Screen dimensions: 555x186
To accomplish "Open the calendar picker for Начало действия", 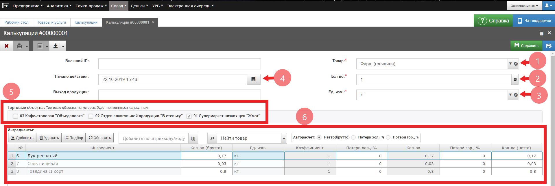I will 254,79.
